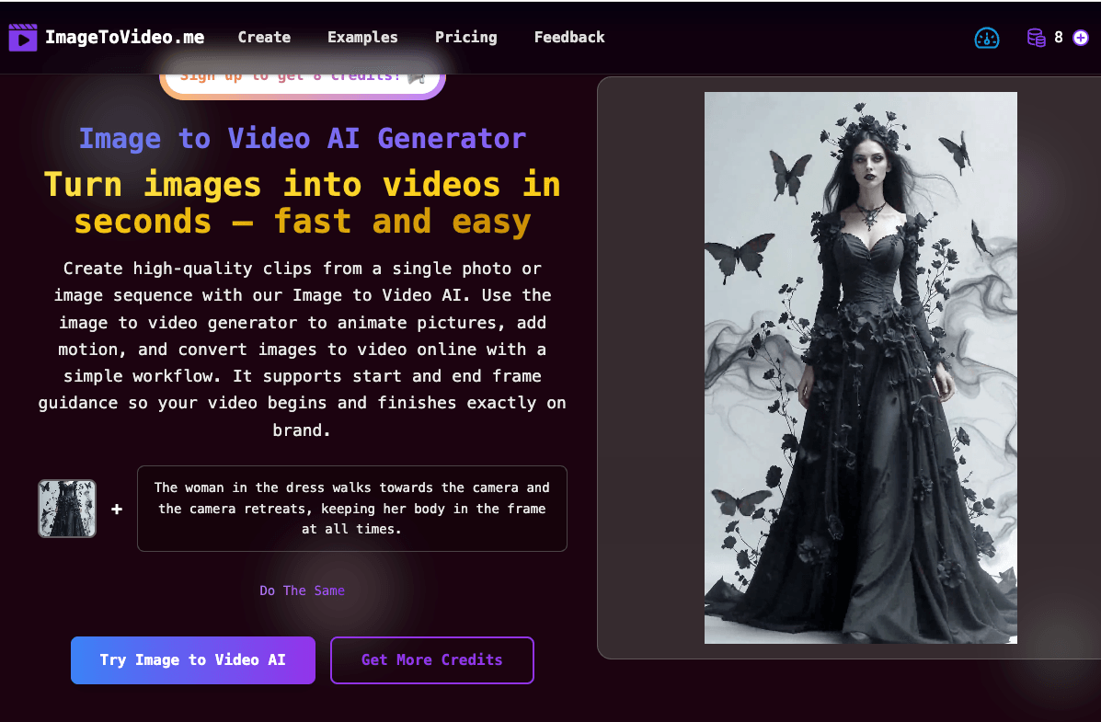Open the Pricing page
Screen dimensions: 1101x722
click(x=465, y=38)
